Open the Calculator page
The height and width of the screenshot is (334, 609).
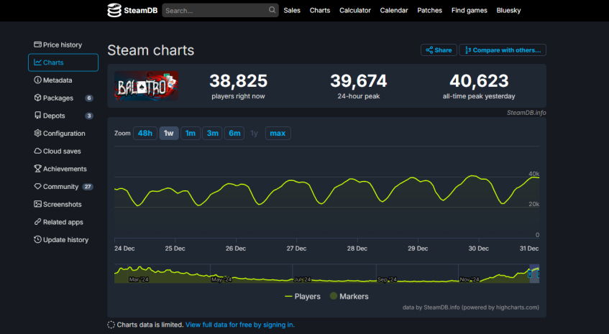tap(355, 11)
